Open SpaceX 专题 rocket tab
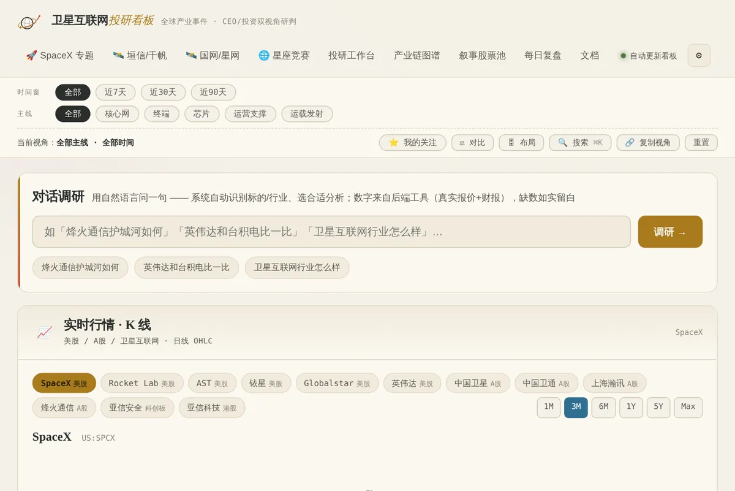The height and width of the screenshot is (491, 735). point(60,55)
